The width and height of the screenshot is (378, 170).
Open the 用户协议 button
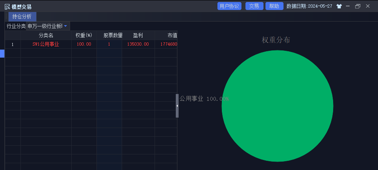pyautogui.click(x=229, y=6)
